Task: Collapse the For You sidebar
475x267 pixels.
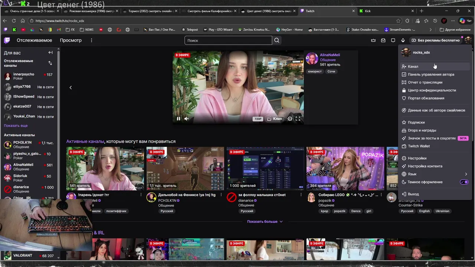Action: pos(50,53)
